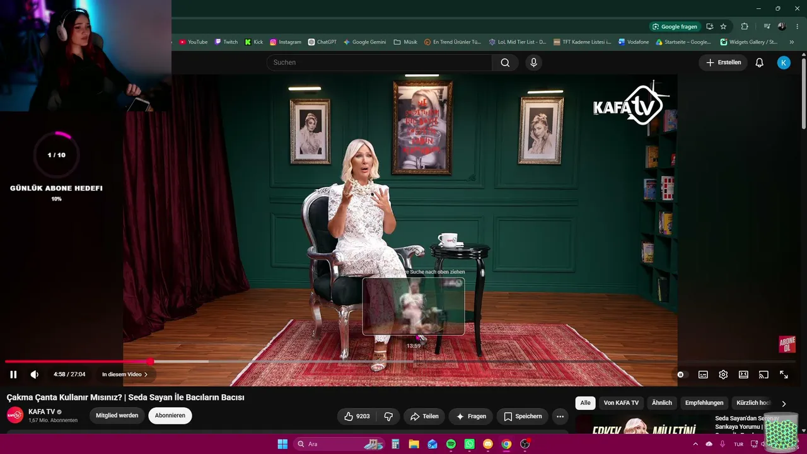Open the Vodafone bookmark
Screen dimensions: 807x454
point(634,42)
